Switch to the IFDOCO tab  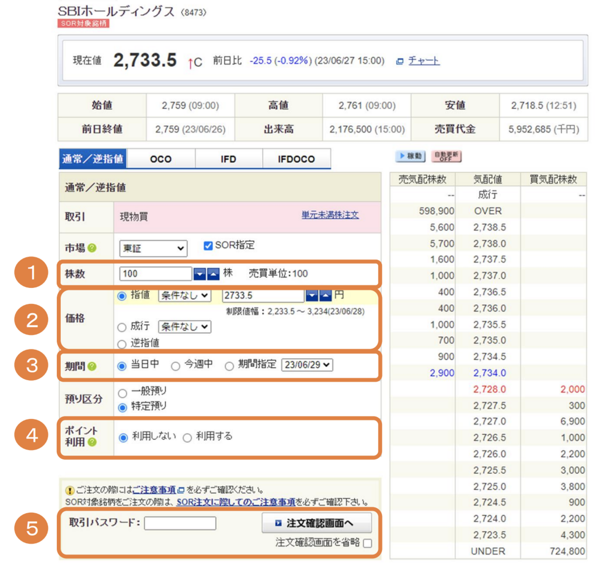(296, 159)
